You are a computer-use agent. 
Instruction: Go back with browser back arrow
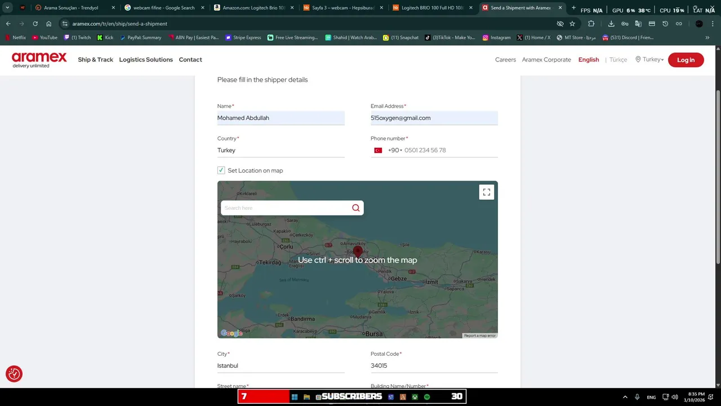click(x=8, y=24)
